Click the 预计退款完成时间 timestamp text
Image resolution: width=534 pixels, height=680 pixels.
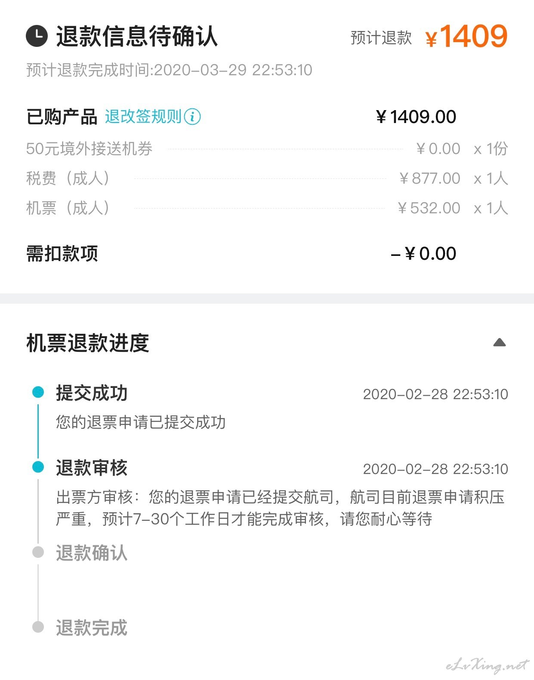click(x=169, y=70)
